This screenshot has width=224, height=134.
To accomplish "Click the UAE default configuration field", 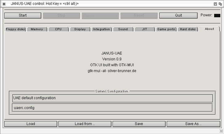I will coord(112,98).
